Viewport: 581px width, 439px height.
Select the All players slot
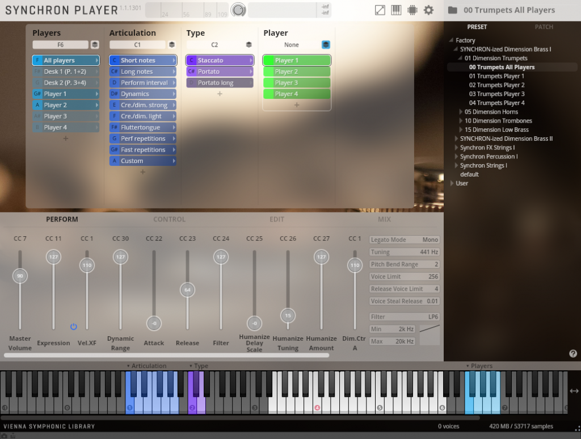point(66,60)
